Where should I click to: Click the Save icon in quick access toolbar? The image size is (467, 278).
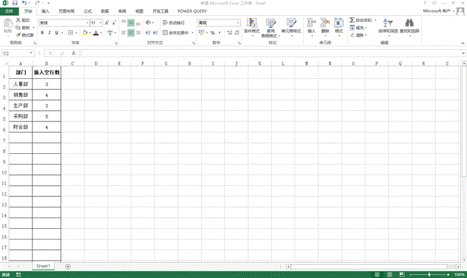coord(14,3)
